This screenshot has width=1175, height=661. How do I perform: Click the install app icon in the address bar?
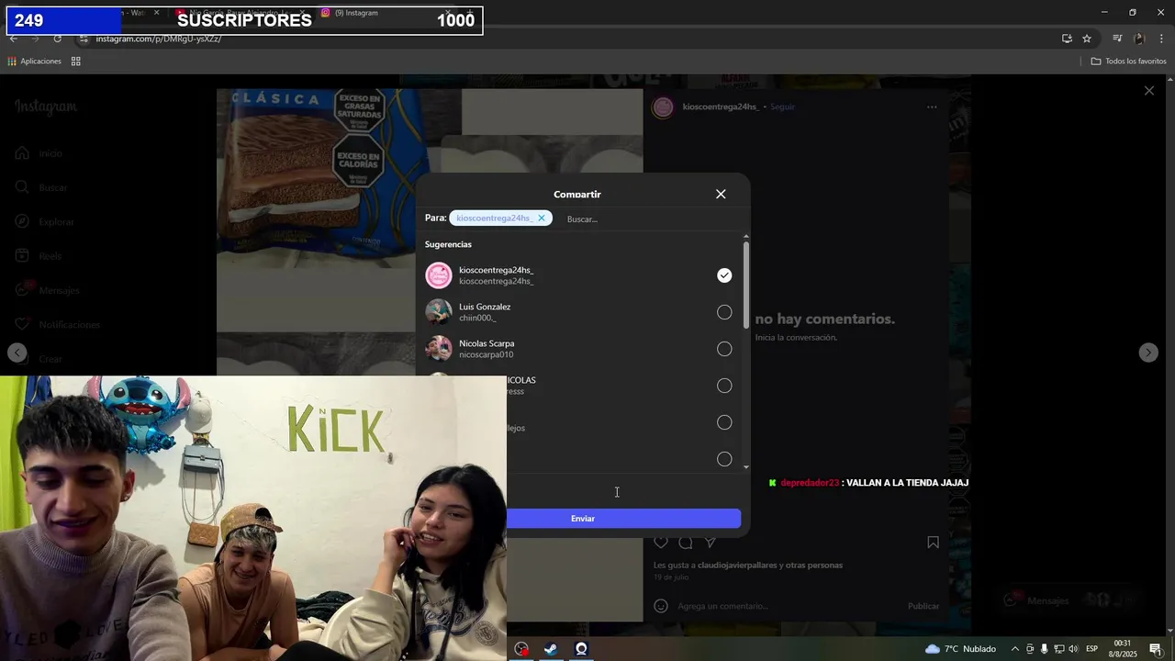pos(1067,39)
